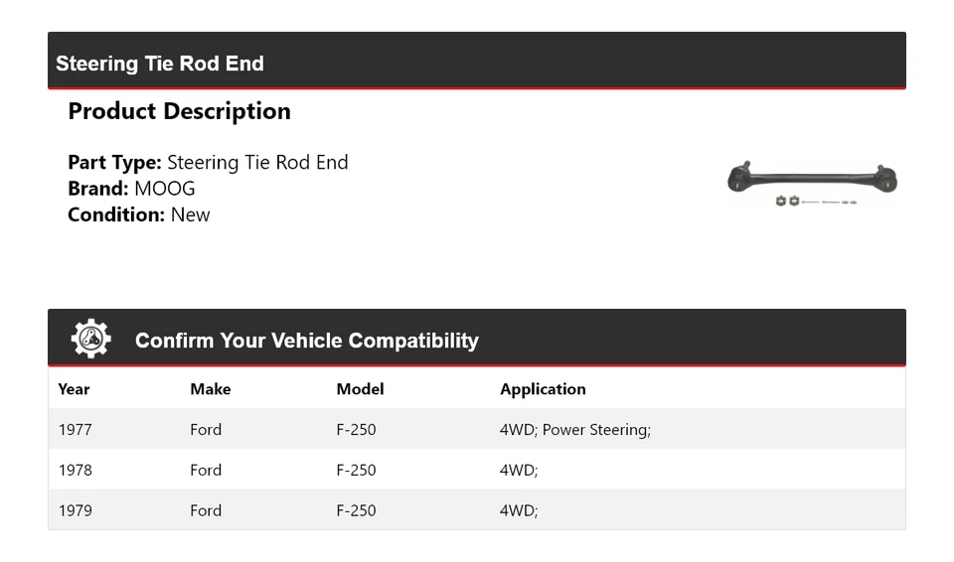
Task: Select the Product Description heading
Action: coord(179,111)
